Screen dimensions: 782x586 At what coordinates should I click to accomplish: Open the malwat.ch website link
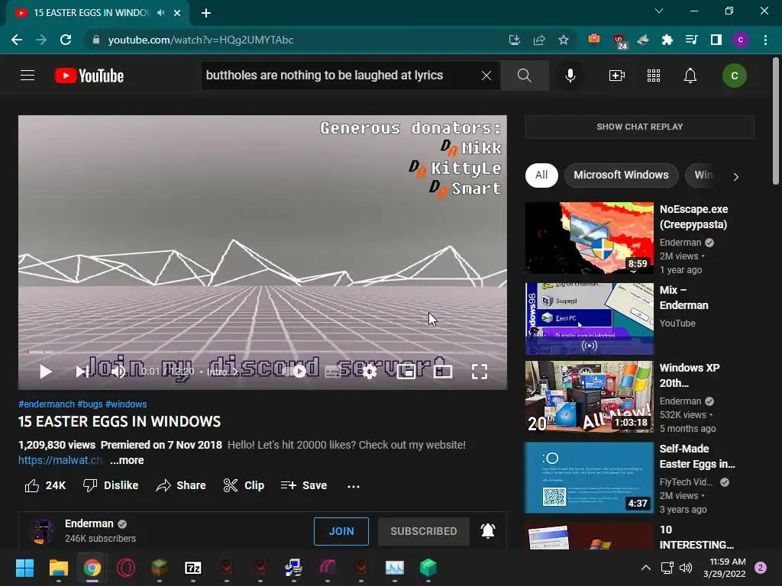(x=60, y=460)
